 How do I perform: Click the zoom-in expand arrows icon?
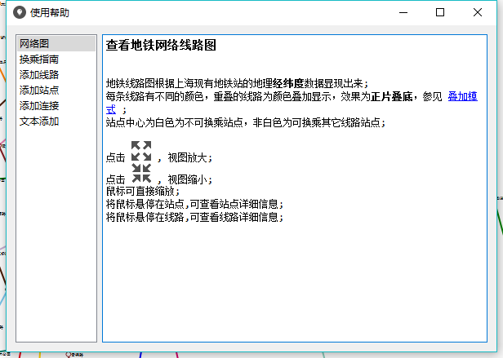[x=141, y=151]
